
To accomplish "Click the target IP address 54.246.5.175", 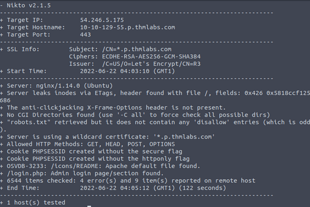I will 102,20.
